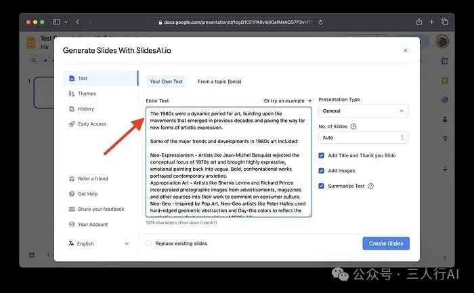
Task: Select Early Access rocket icon
Action: (72, 124)
